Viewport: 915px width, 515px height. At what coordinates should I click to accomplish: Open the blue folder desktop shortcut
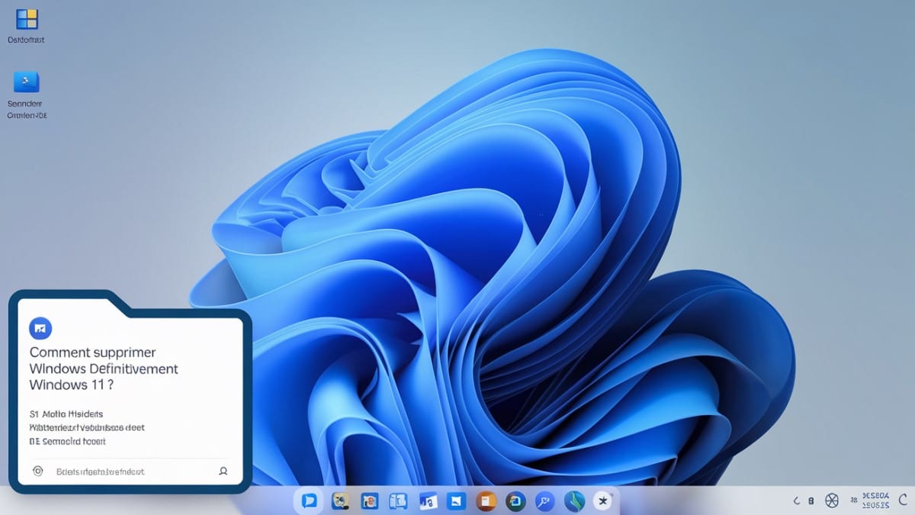pyautogui.click(x=27, y=82)
